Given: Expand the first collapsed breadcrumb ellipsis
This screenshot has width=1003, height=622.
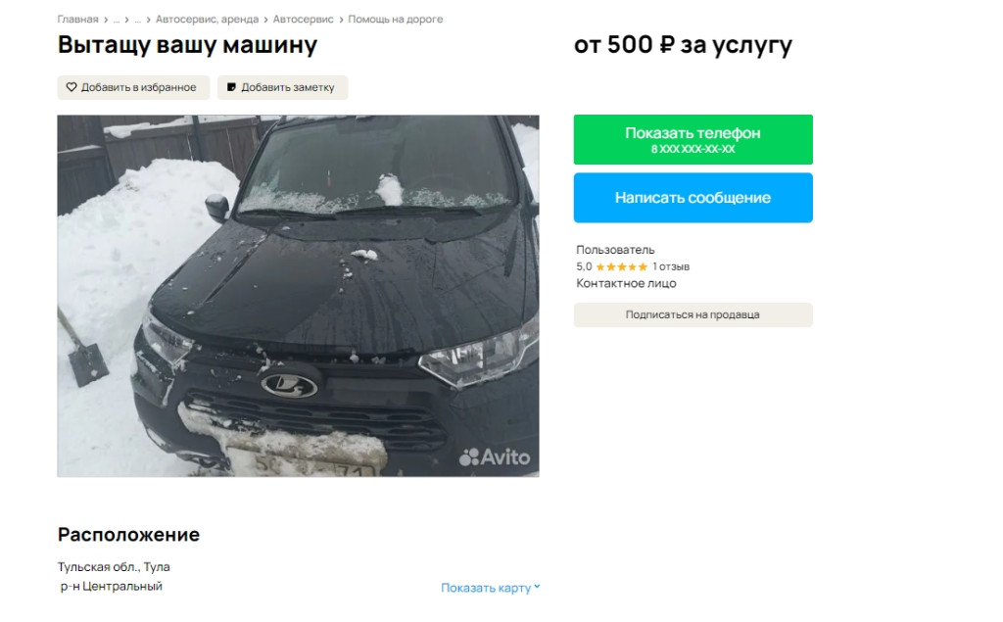Looking at the screenshot, I should click(x=117, y=20).
